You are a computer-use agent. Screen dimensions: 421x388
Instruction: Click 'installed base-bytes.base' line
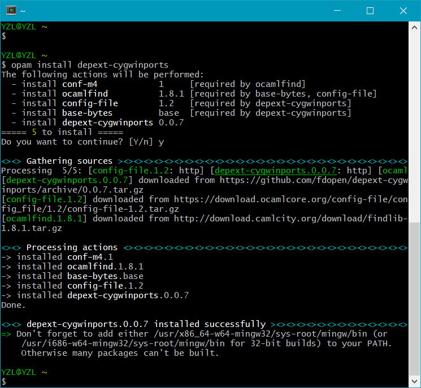click(72, 276)
